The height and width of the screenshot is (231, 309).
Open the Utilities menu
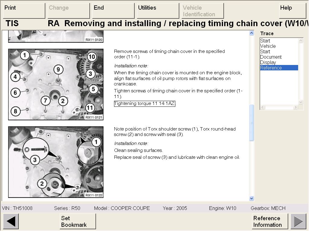pos(158,11)
